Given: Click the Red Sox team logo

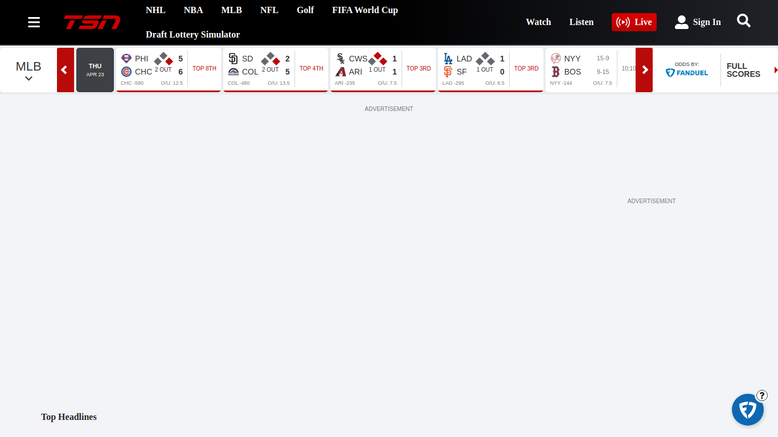Looking at the screenshot, I should 555,72.
